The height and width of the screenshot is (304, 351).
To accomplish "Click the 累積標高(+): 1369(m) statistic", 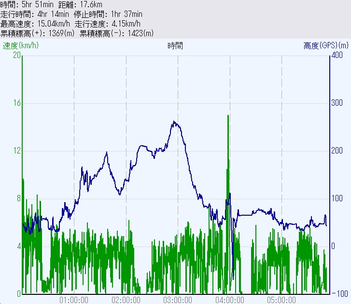I will click(x=38, y=33).
